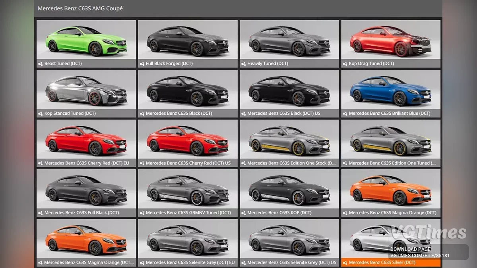Click the config icon beside Beast Tuned (DCT)

tap(41, 64)
